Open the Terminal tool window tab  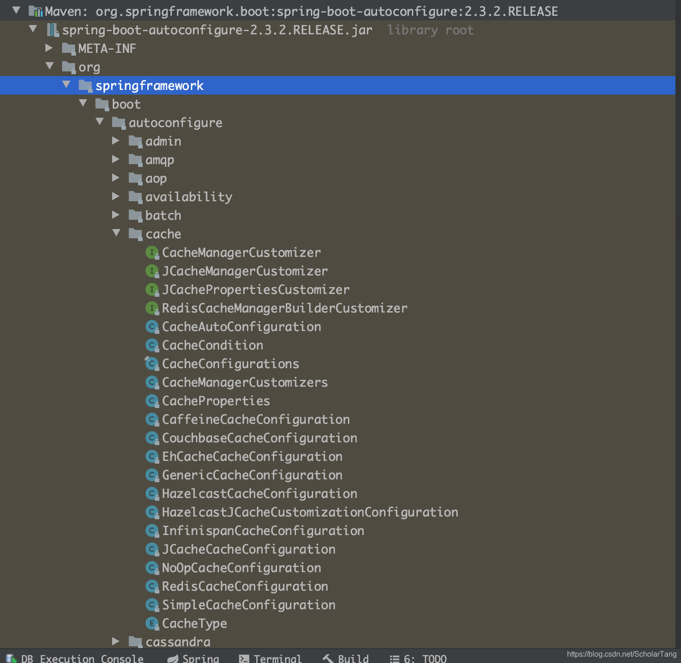tap(270, 658)
